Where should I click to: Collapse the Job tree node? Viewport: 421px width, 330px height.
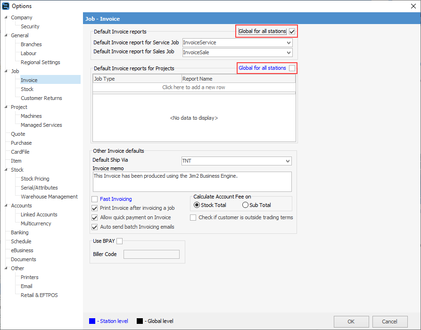6,71
